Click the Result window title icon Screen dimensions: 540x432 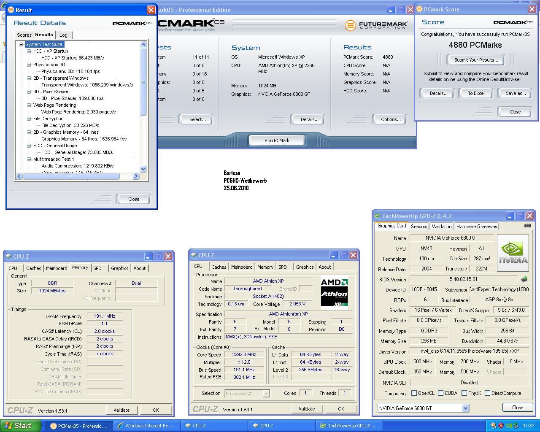(x=11, y=10)
